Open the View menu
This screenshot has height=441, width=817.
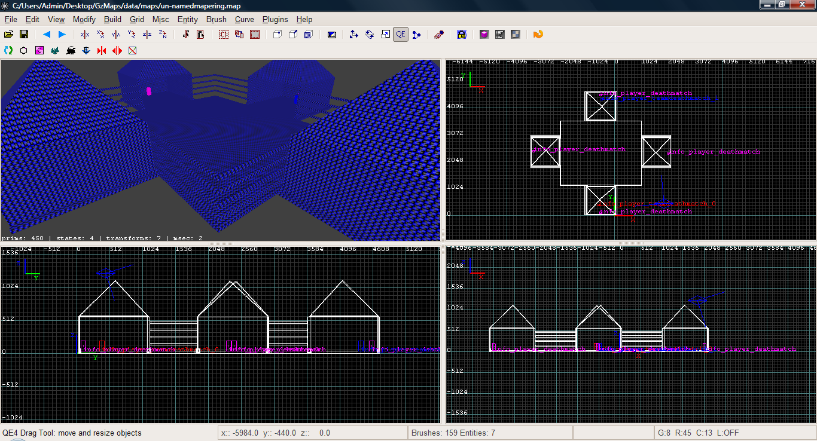pyautogui.click(x=56, y=19)
